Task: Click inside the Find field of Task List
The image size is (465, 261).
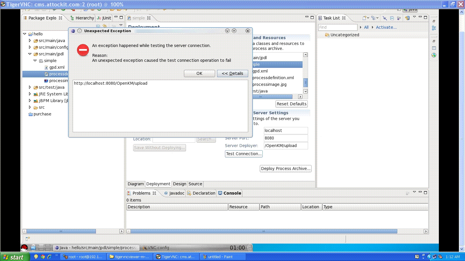Action: [x=337, y=27]
